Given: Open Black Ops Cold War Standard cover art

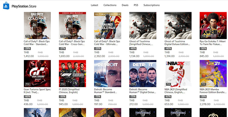Looking at the screenshot, I should click(x=37, y=26).
